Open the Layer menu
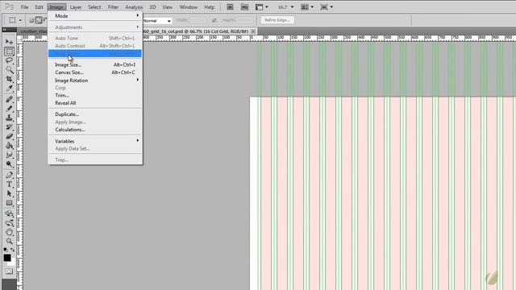 point(76,7)
